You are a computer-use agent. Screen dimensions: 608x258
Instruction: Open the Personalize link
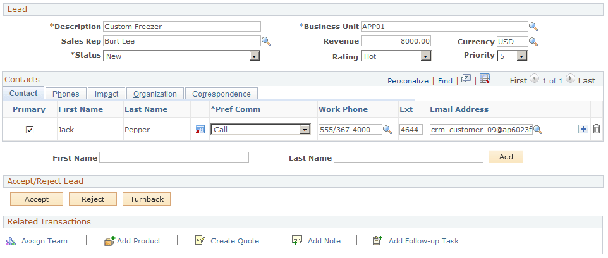tap(408, 81)
